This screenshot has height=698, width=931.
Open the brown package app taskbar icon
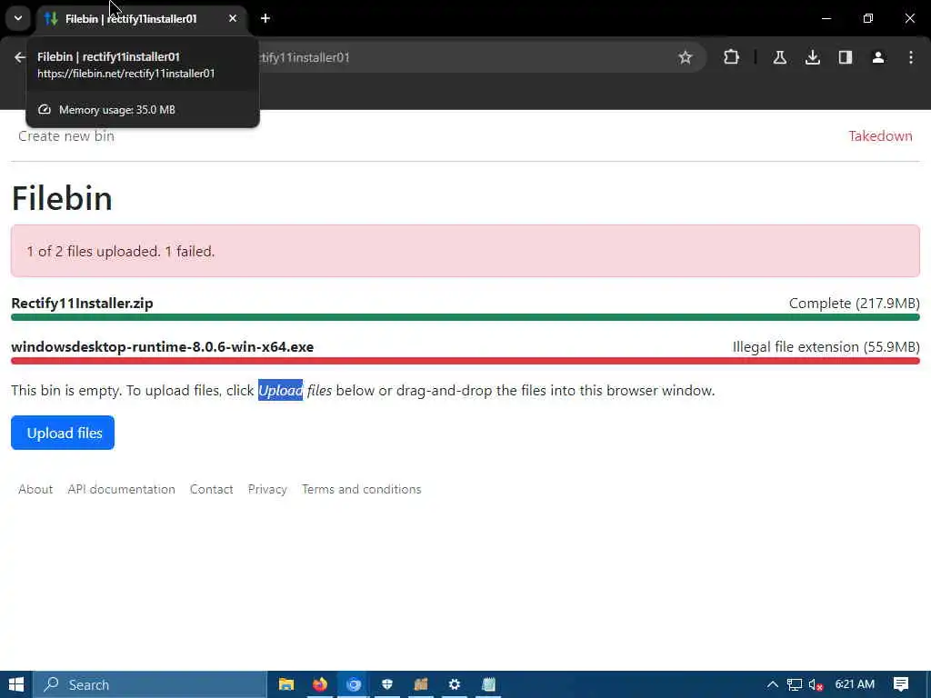click(421, 684)
